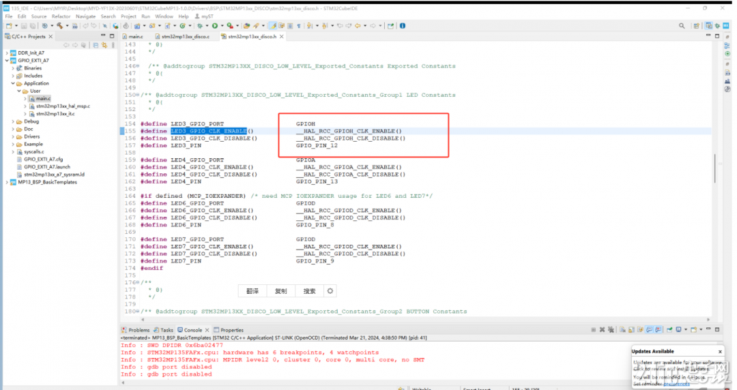This screenshot has height=390, width=737.
Task: Click Remove All Terminated Launches icon
Action: coord(611,330)
